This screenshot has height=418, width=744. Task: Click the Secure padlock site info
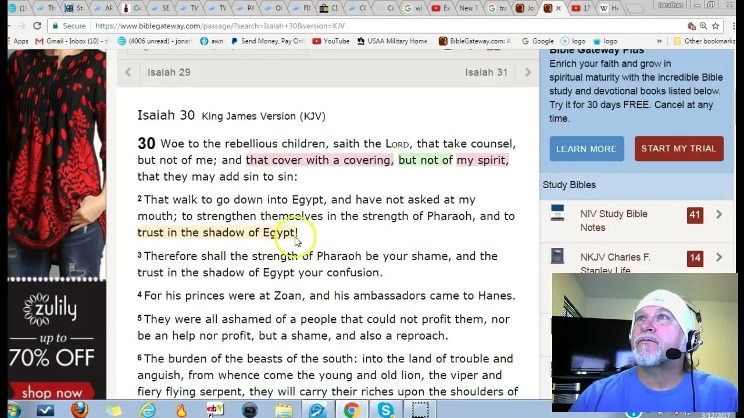pyautogui.click(x=69, y=26)
